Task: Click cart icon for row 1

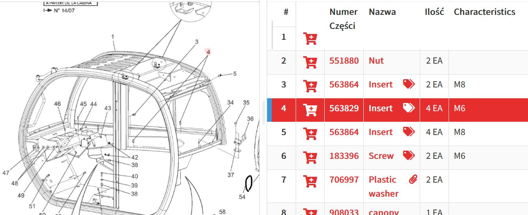Action: [x=310, y=38]
